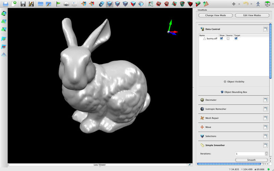Detach the Data Control panel window button

[265, 29]
